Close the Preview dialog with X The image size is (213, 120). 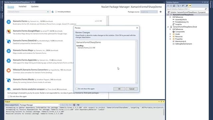click(137, 28)
